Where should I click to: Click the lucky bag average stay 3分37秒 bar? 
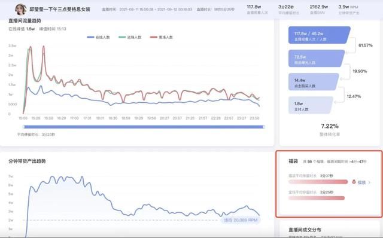[x=318, y=182]
